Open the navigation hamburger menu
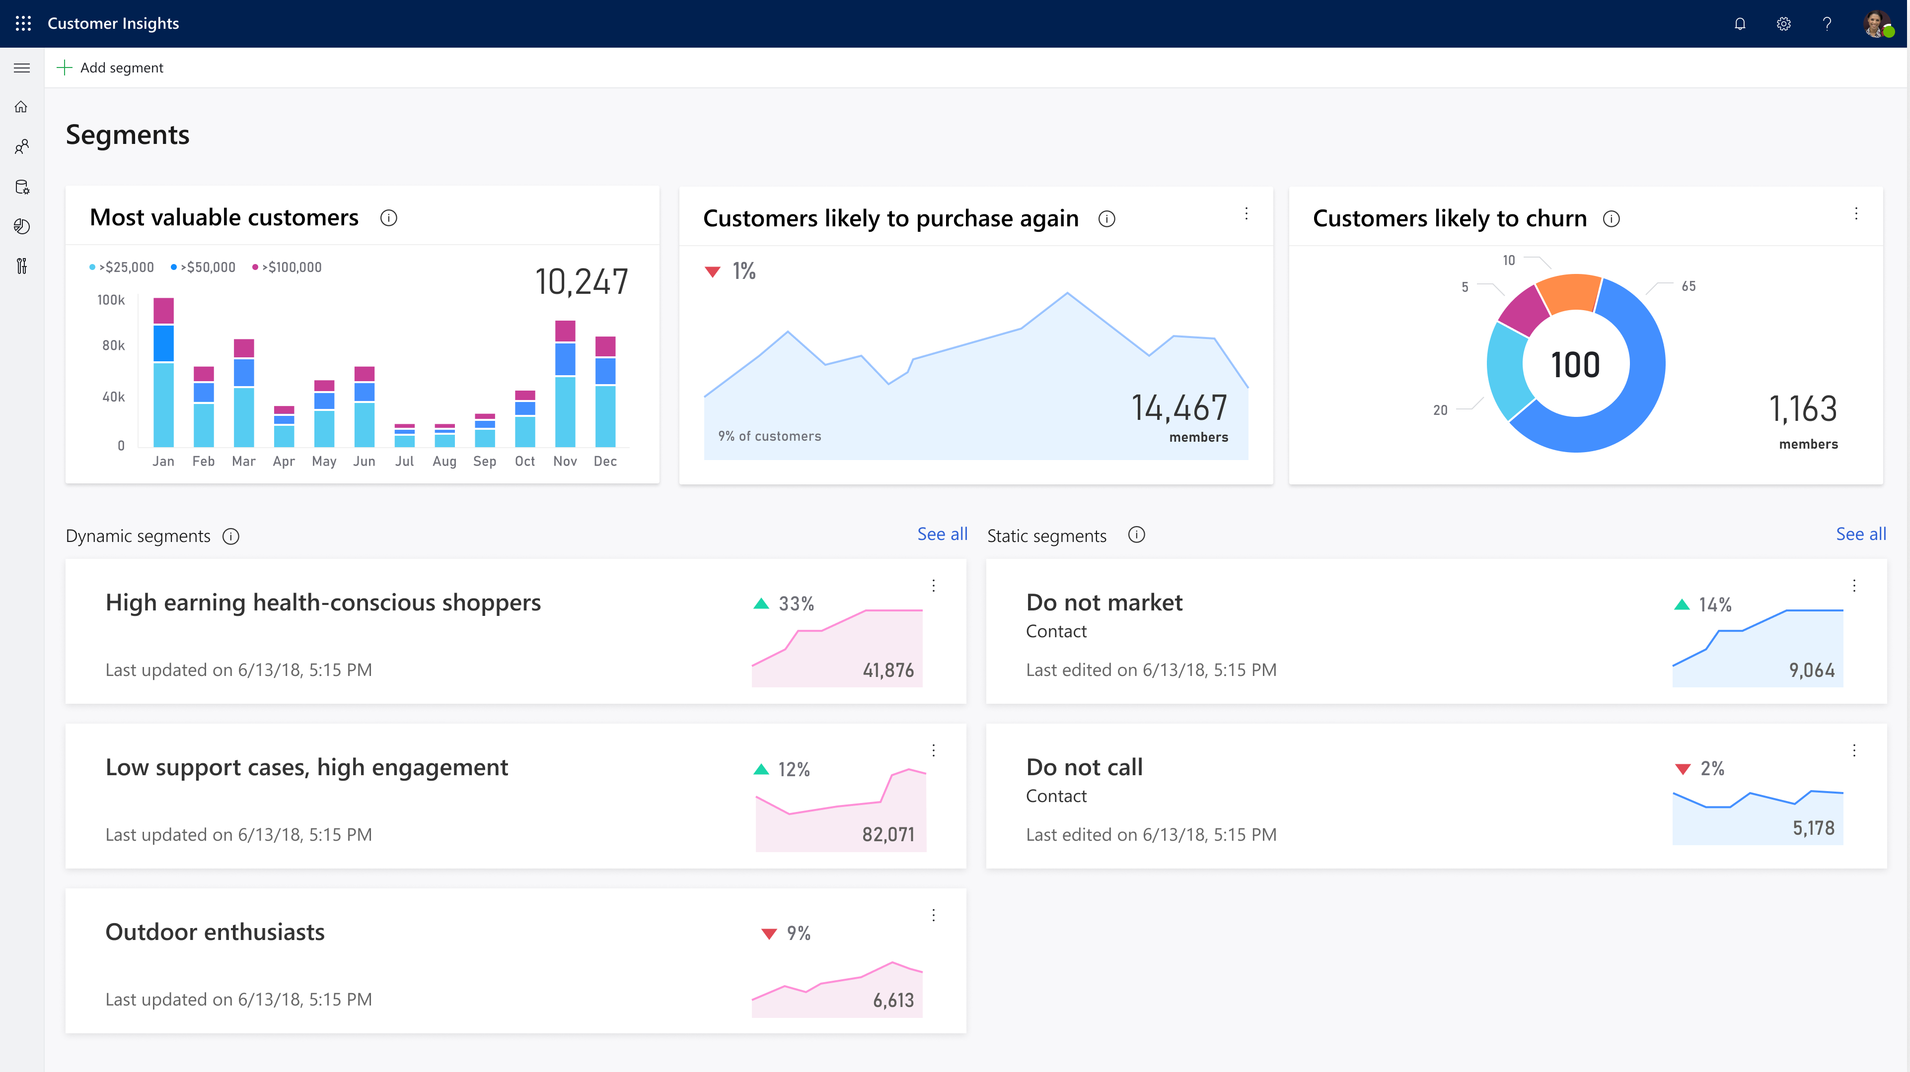Image resolution: width=1910 pixels, height=1072 pixels. click(x=21, y=67)
